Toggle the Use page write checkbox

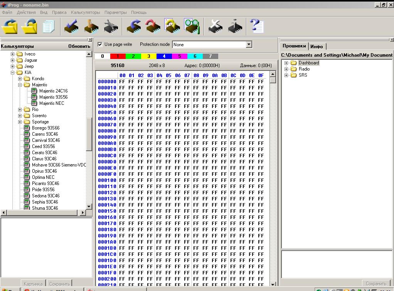coord(100,44)
